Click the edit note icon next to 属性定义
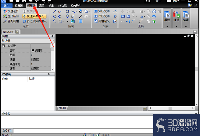Viewport: 200px width, 136px height. pos(115,21)
